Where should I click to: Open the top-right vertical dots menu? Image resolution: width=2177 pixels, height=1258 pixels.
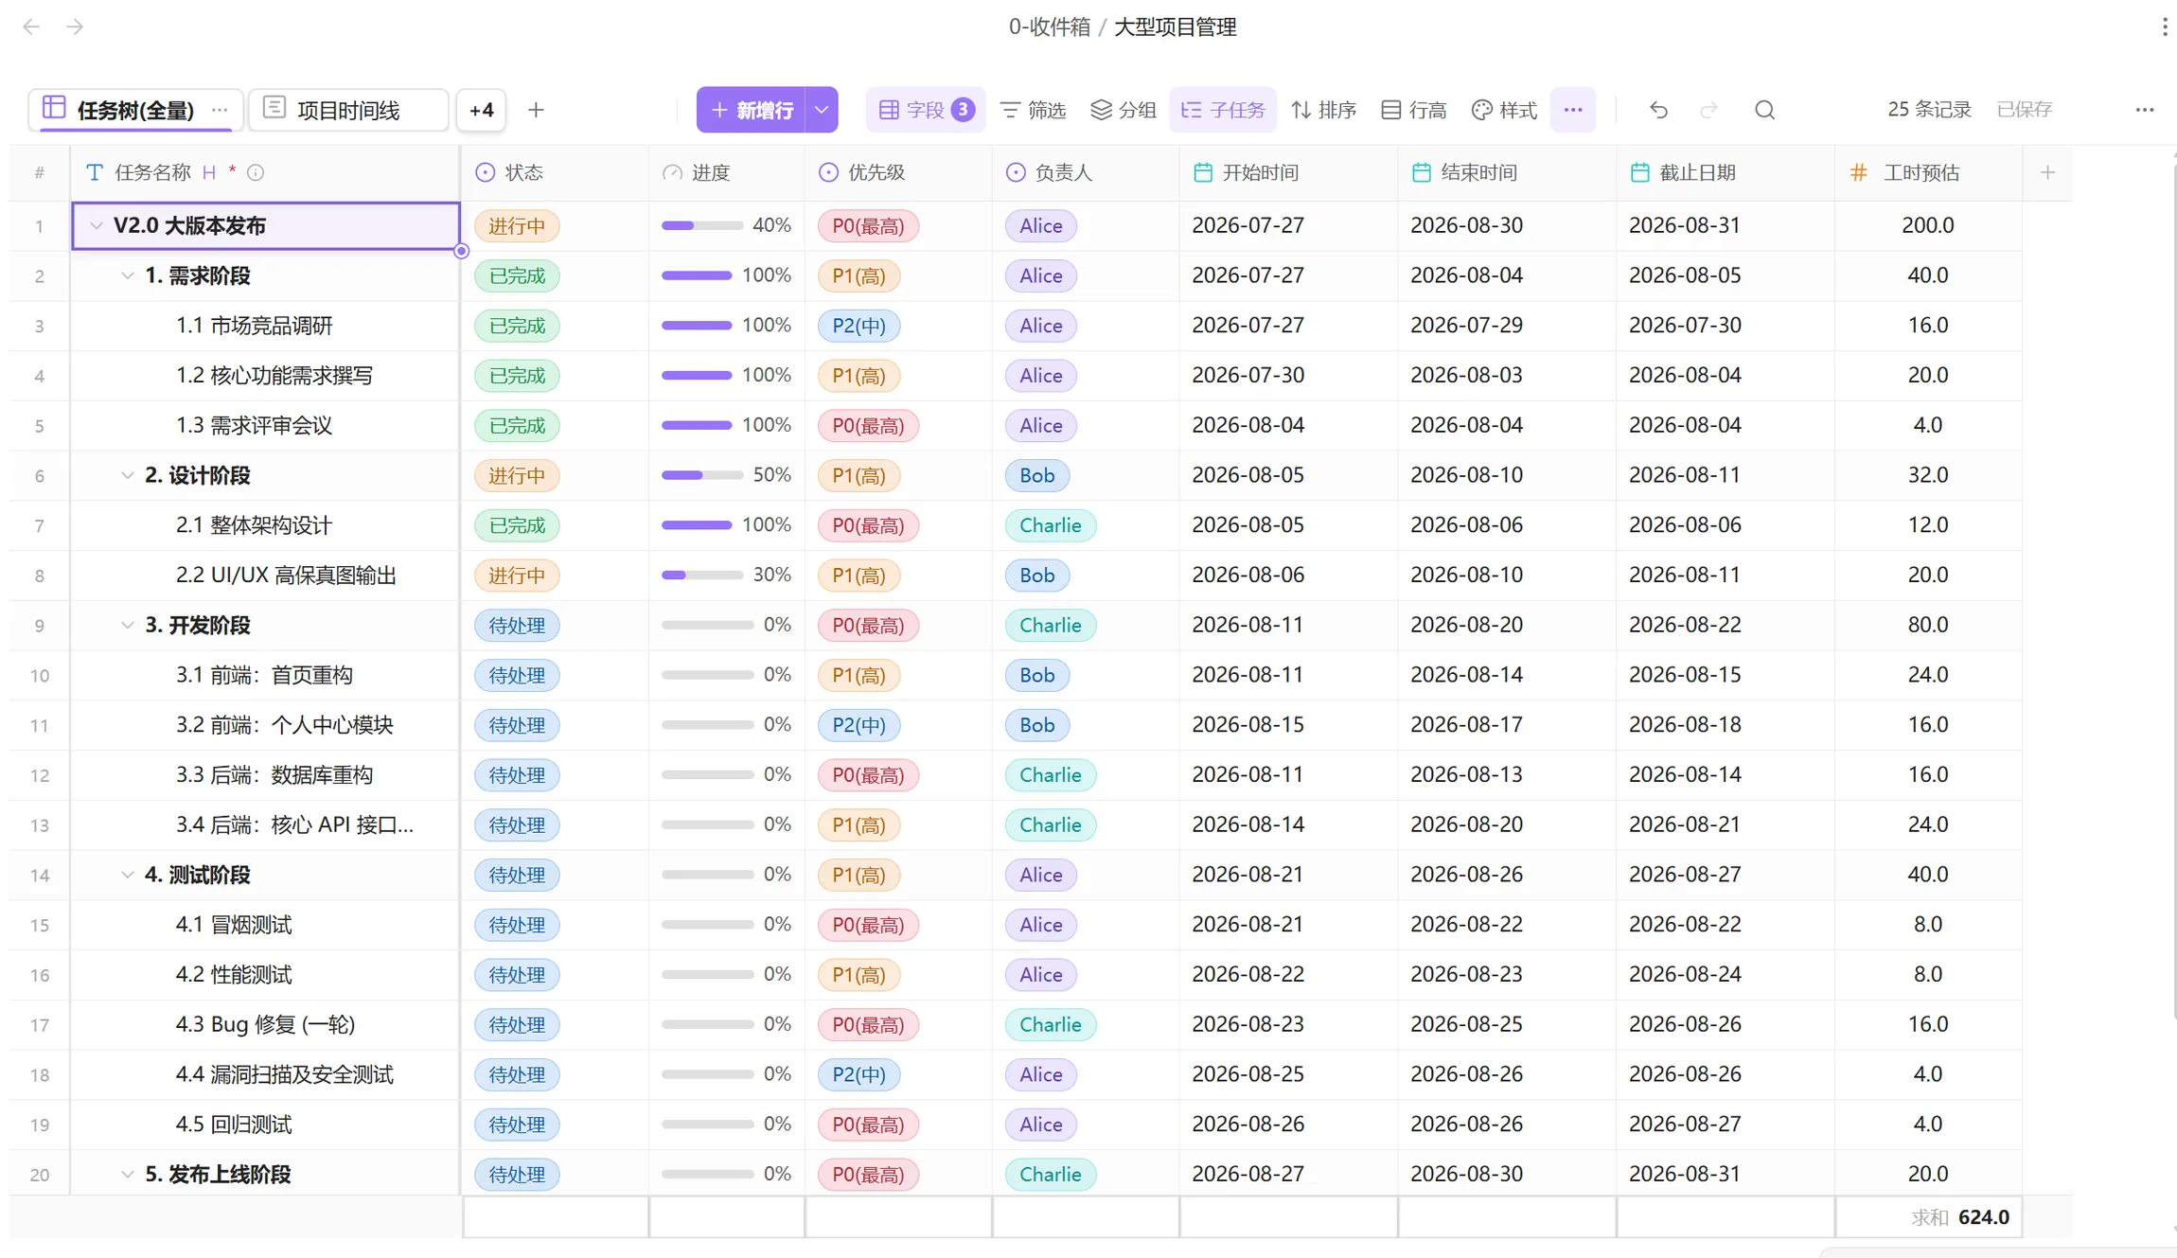(2164, 27)
